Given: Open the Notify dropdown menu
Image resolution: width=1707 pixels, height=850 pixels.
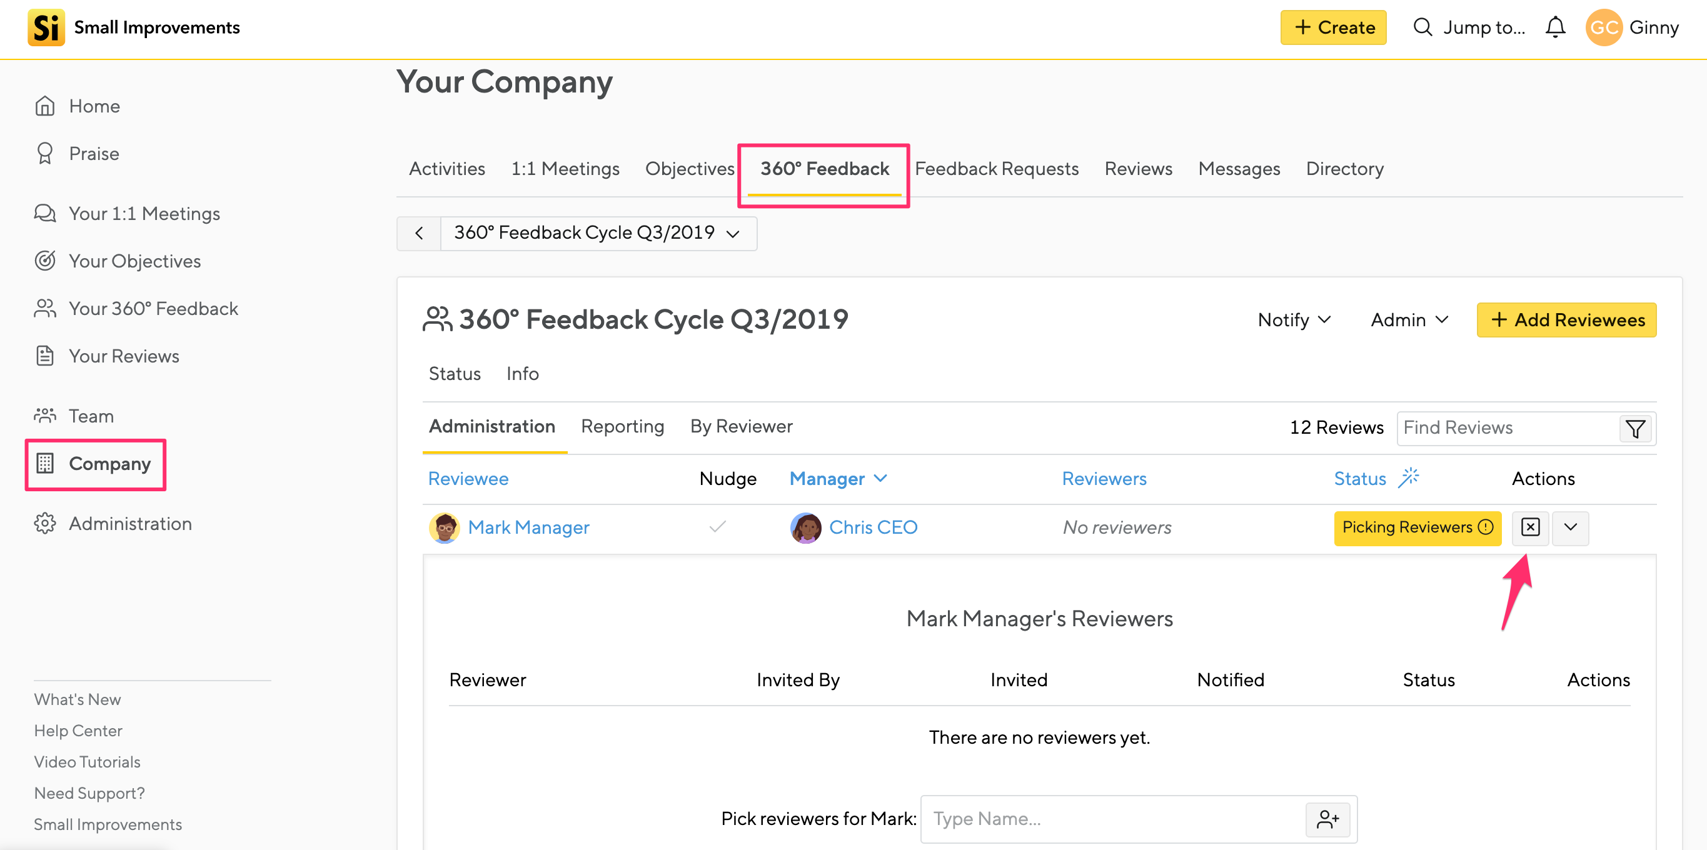Looking at the screenshot, I should [1294, 320].
